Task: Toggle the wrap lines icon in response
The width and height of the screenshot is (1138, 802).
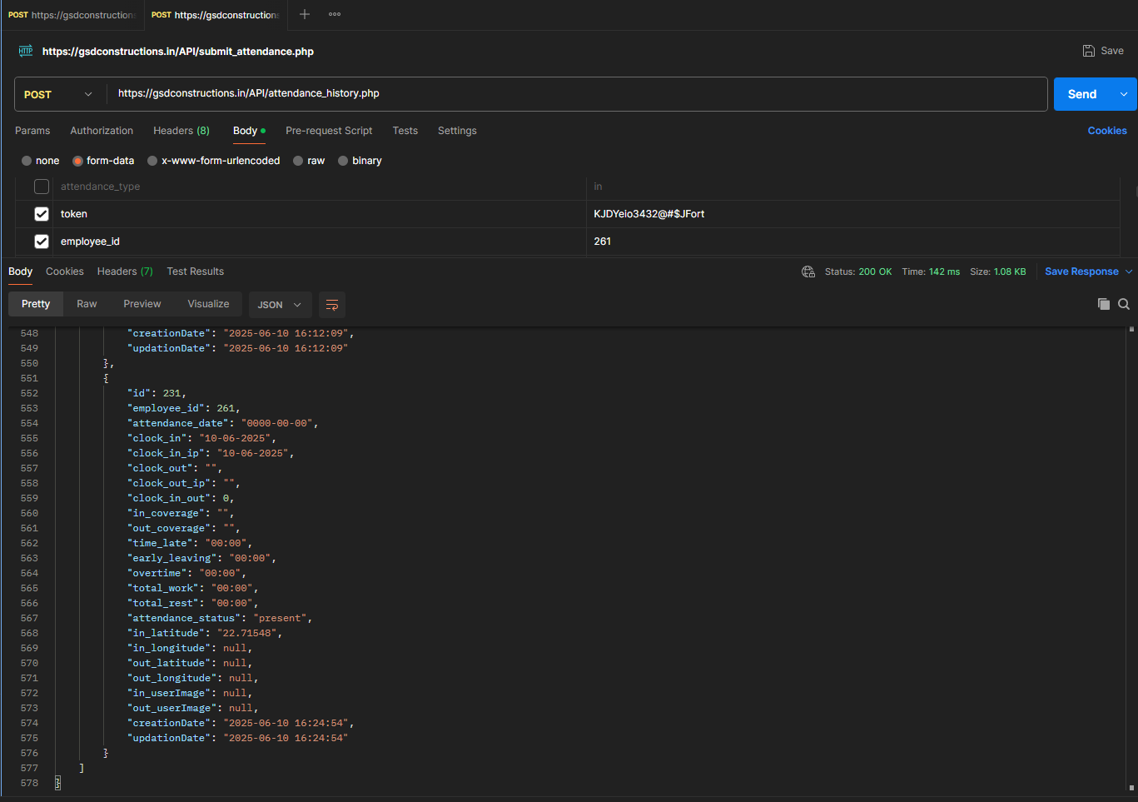Action: (331, 305)
